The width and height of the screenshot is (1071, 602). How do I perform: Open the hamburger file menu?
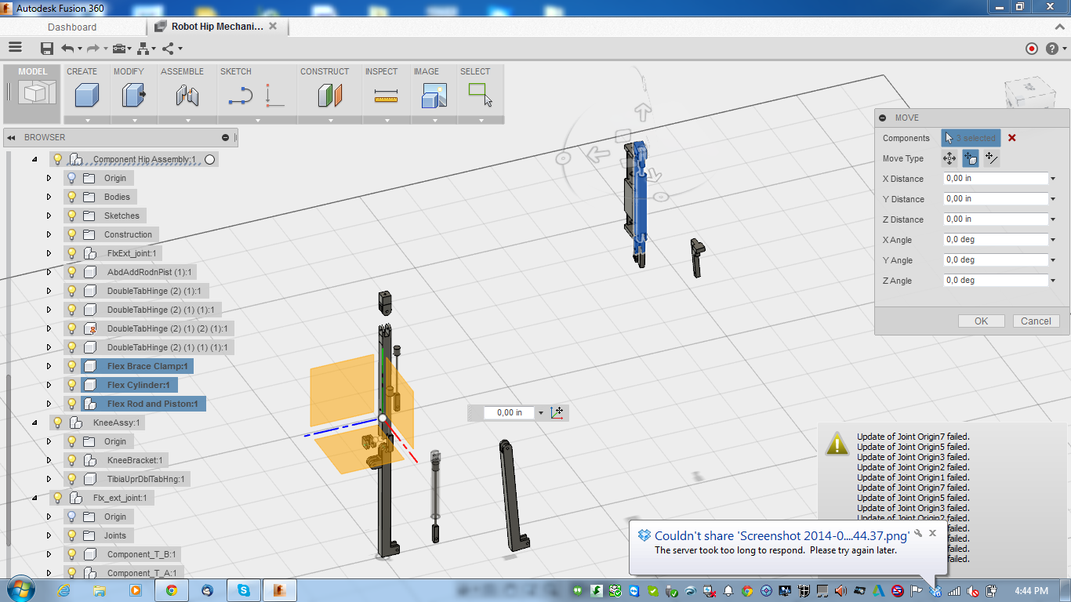(15, 48)
